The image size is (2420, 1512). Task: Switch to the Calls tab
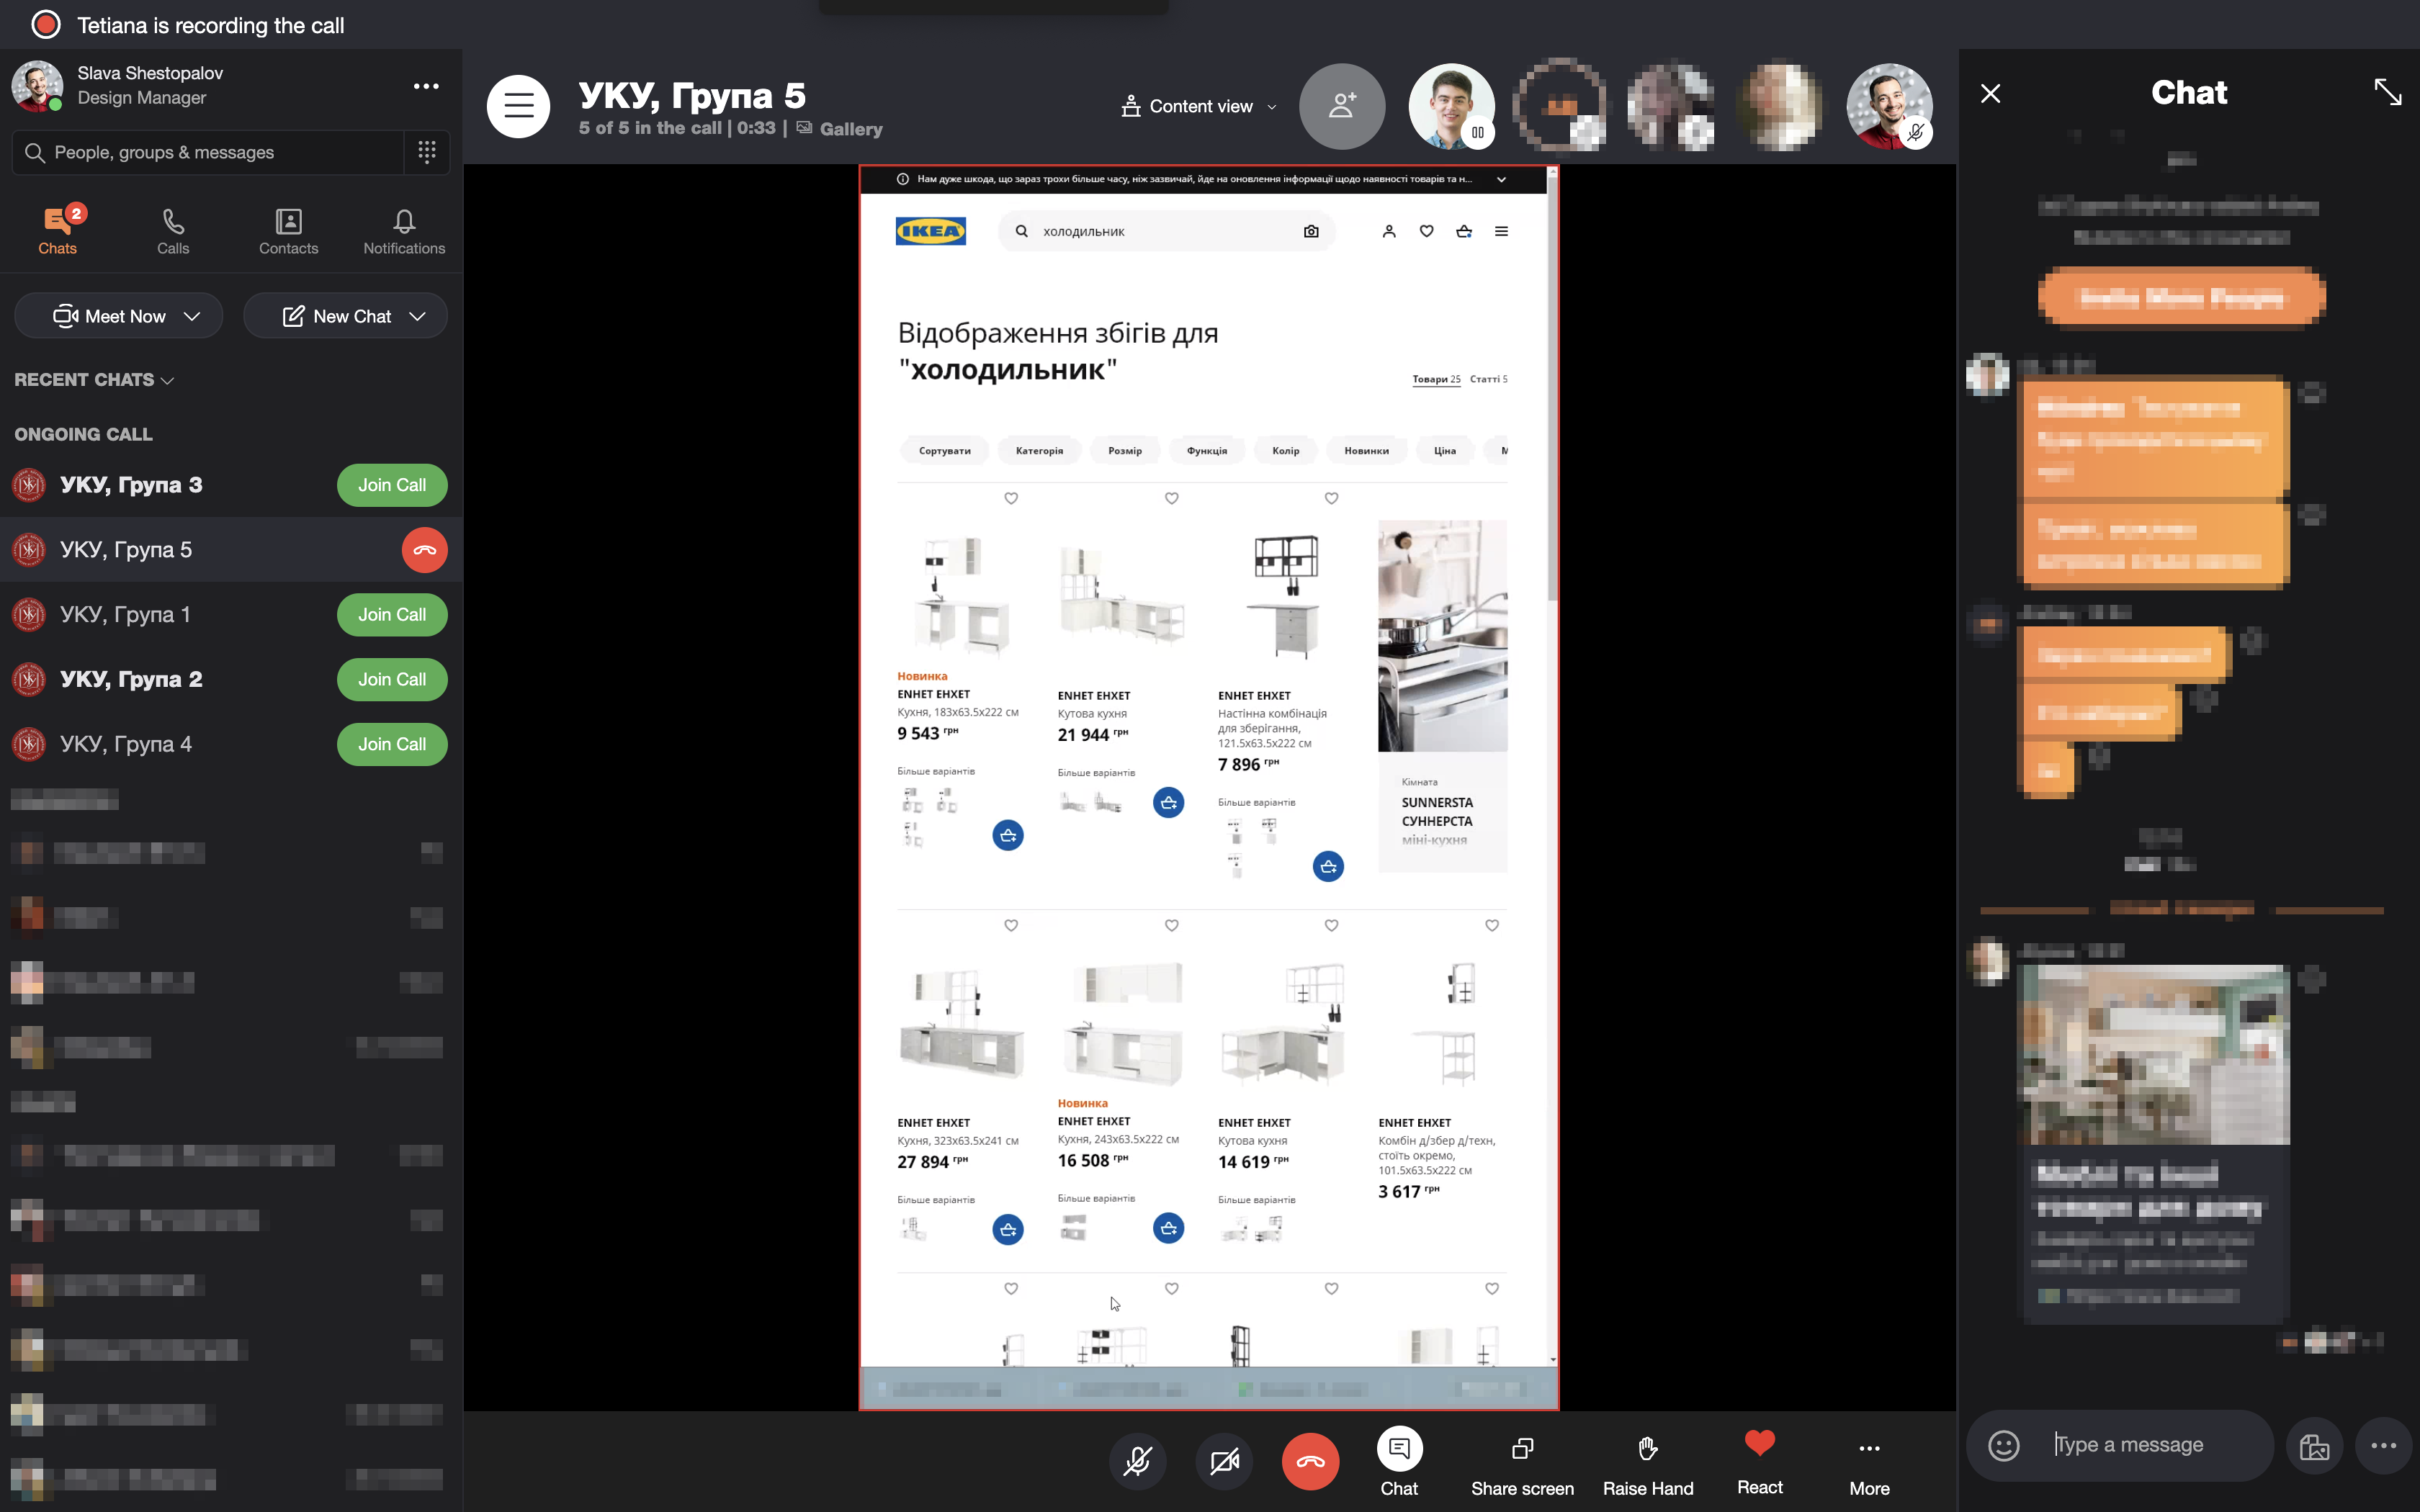click(x=172, y=230)
